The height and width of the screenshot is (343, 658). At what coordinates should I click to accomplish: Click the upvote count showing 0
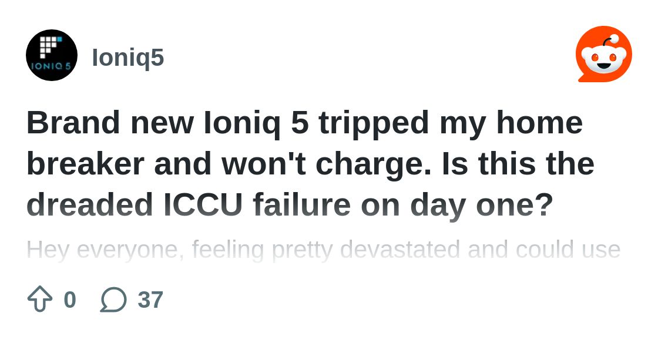(x=69, y=300)
